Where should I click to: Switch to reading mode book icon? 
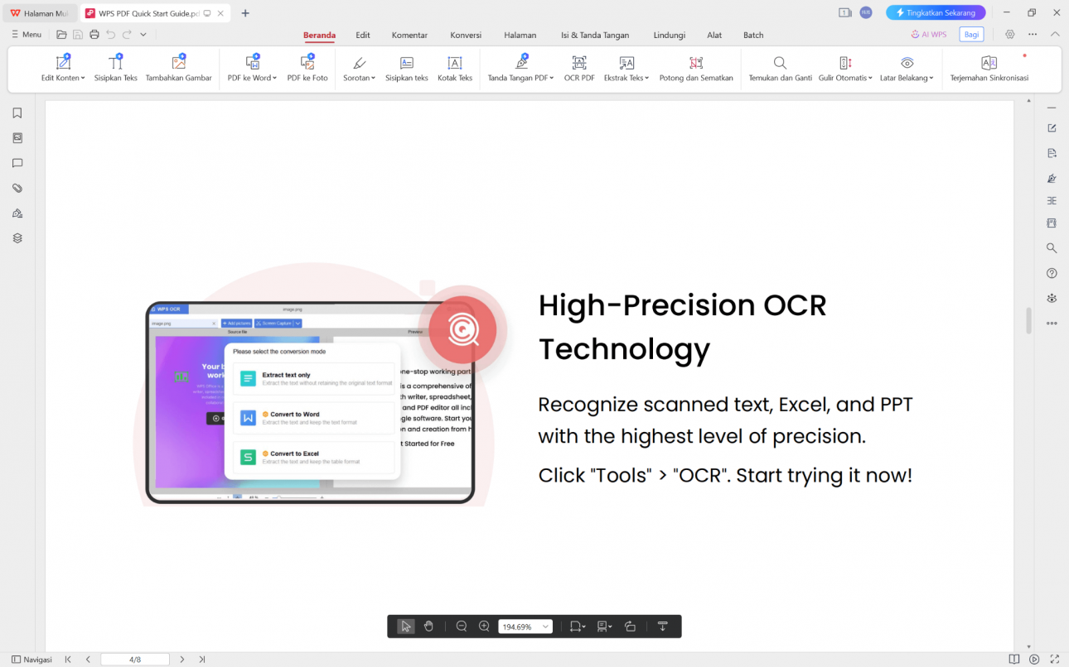[x=1014, y=660]
